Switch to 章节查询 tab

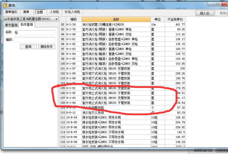(x=11, y=25)
